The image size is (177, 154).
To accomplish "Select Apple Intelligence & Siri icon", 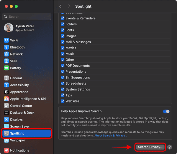I will click(6, 99).
